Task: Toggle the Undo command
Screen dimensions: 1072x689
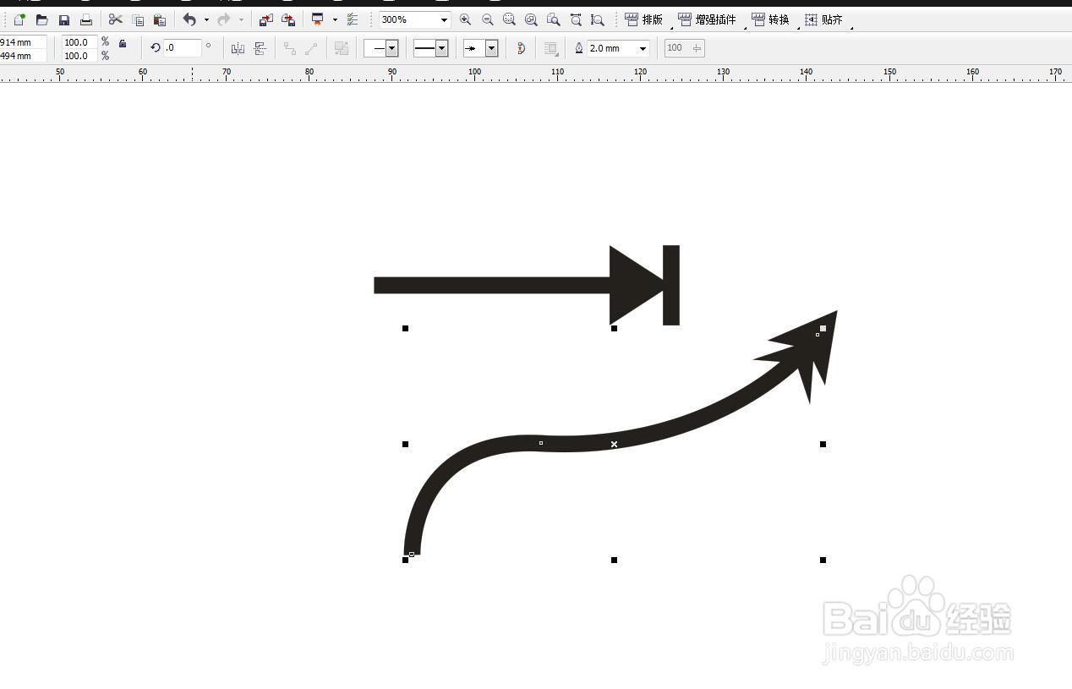Action: click(189, 19)
